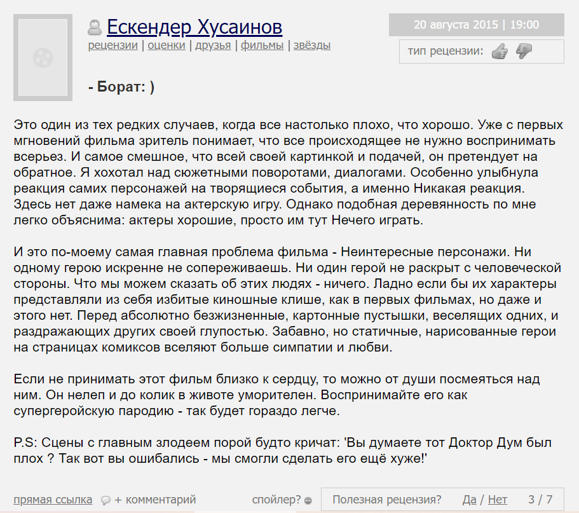Click '+ комментарий' to add a comment
The image size is (579, 513).
[x=154, y=500]
